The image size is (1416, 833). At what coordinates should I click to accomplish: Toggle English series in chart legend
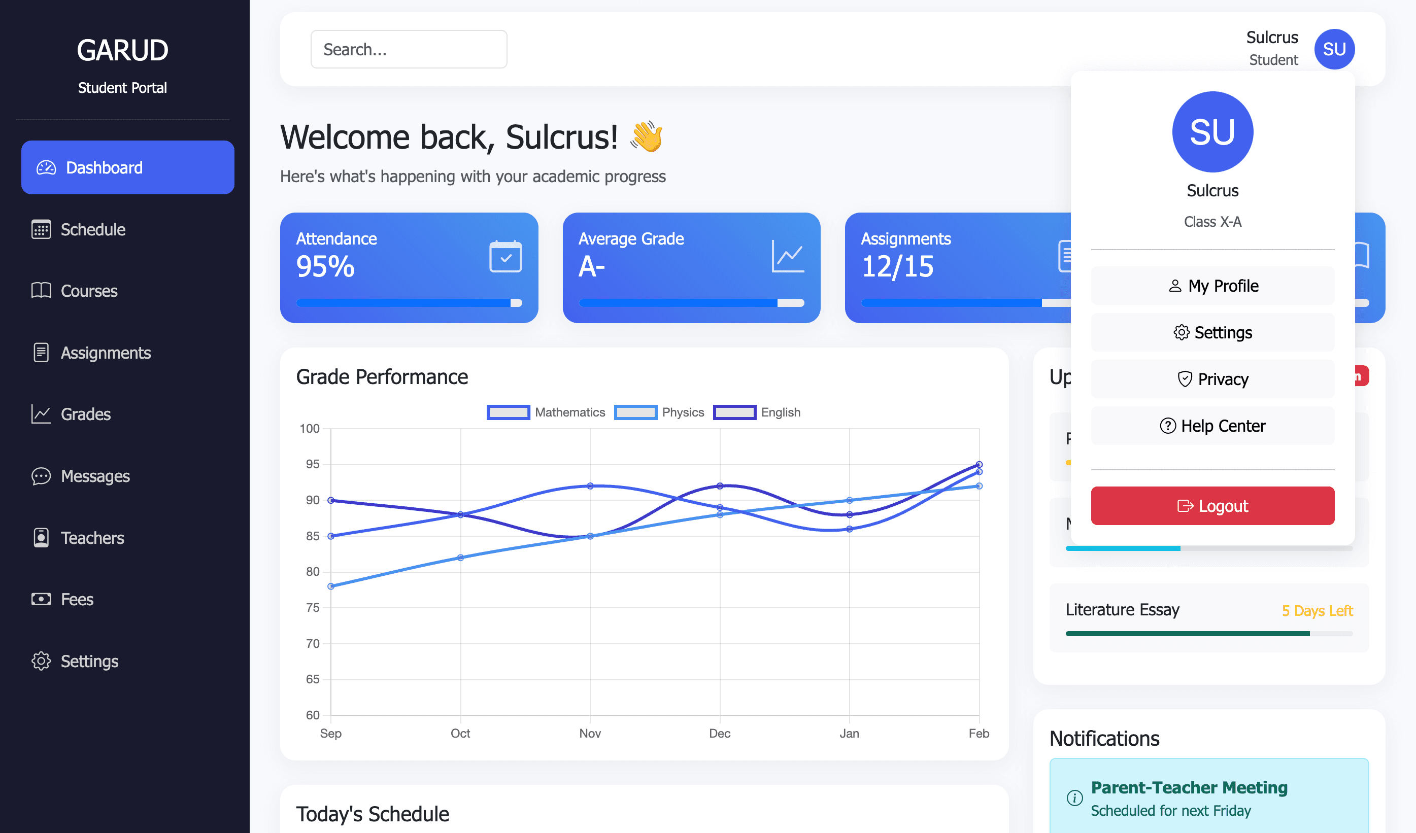756,412
